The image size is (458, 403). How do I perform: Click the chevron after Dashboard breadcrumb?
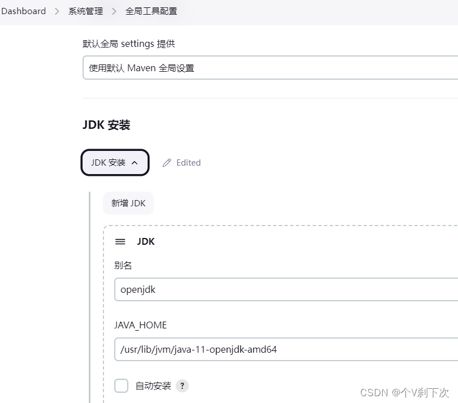(x=57, y=11)
